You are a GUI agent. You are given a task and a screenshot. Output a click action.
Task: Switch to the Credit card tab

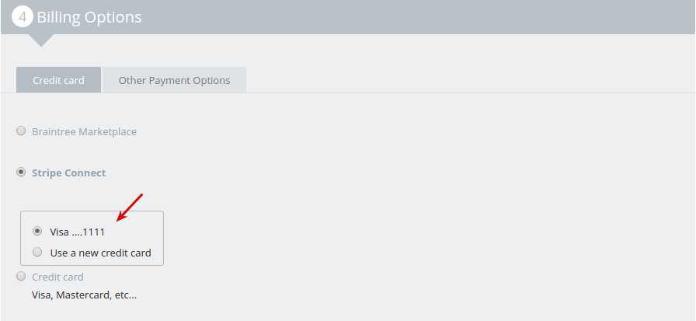click(58, 80)
